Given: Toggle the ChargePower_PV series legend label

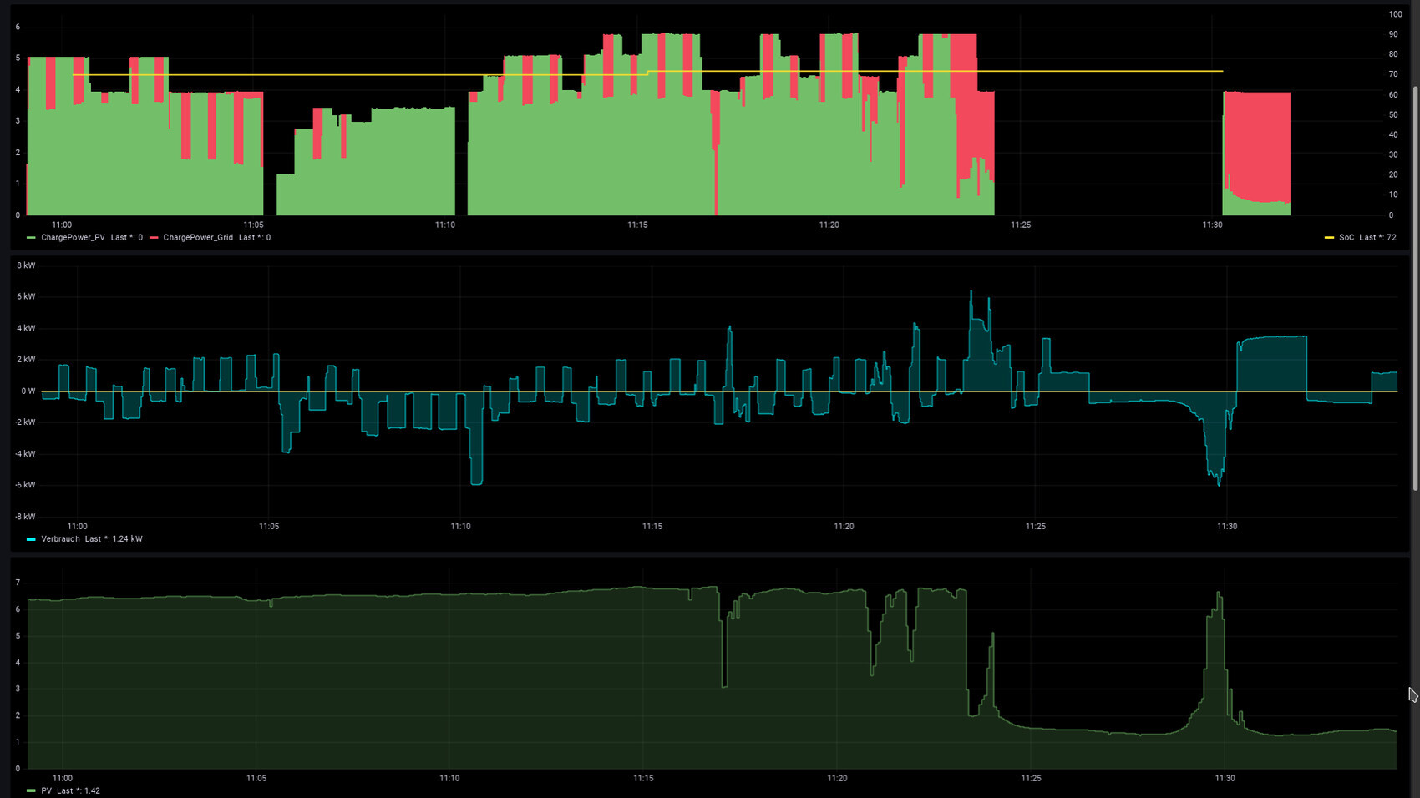Looking at the screenshot, I should click(73, 238).
